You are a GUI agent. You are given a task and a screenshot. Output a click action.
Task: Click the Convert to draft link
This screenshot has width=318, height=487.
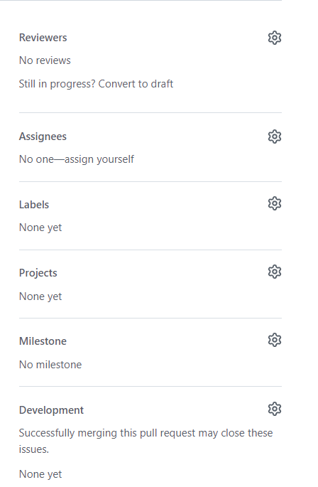[x=136, y=84]
